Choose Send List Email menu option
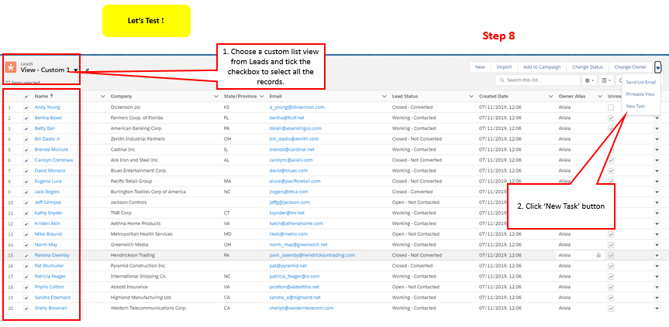Image resolution: width=669 pixels, height=327 pixels. point(640,81)
